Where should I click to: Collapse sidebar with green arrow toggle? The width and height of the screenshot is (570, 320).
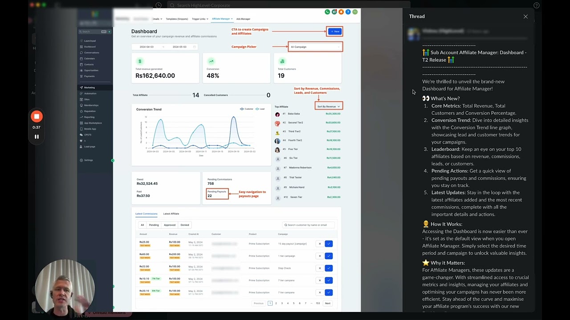click(x=113, y=160)
